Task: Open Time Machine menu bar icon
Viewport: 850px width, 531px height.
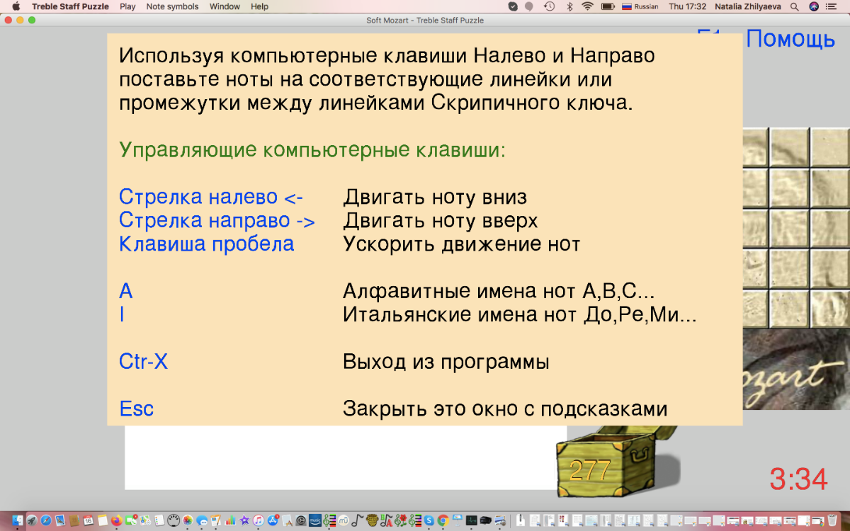Action: [549, 6]
